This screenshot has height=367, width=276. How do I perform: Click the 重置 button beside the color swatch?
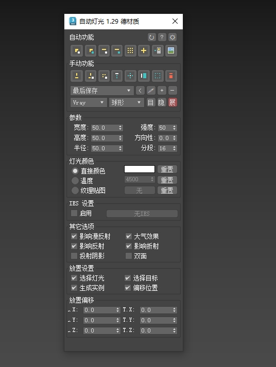pyautogui.click(x=167, y=169)
